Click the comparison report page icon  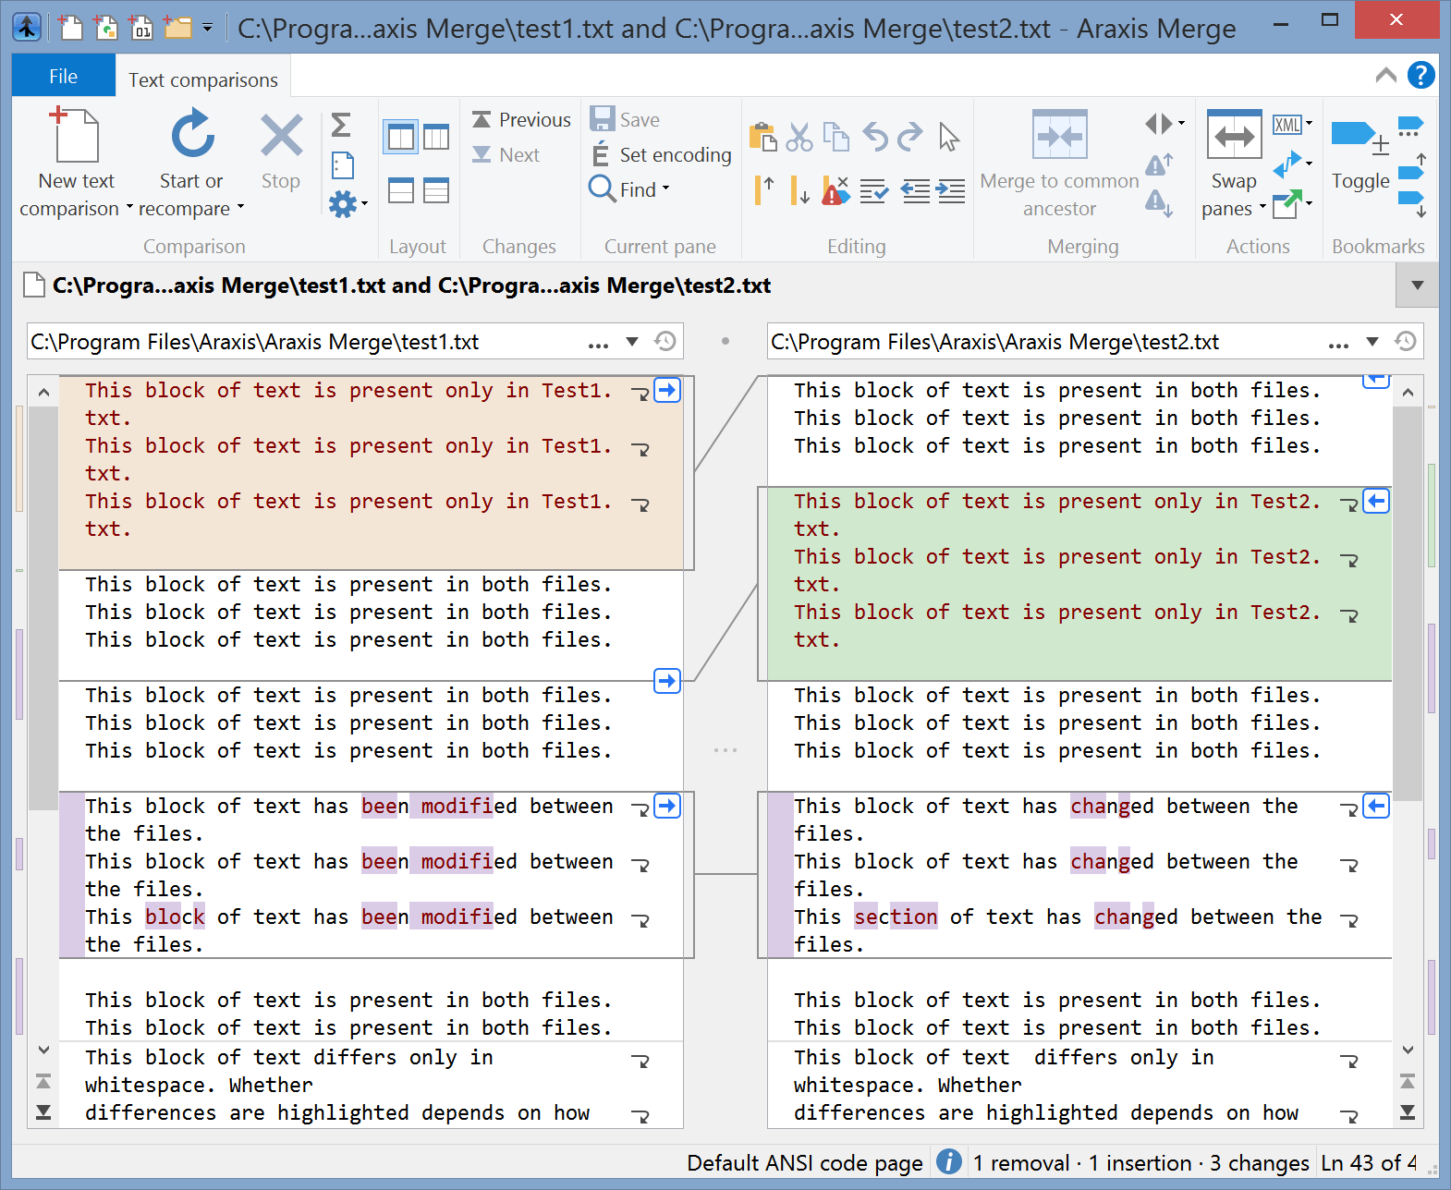[x=342, y=165]
